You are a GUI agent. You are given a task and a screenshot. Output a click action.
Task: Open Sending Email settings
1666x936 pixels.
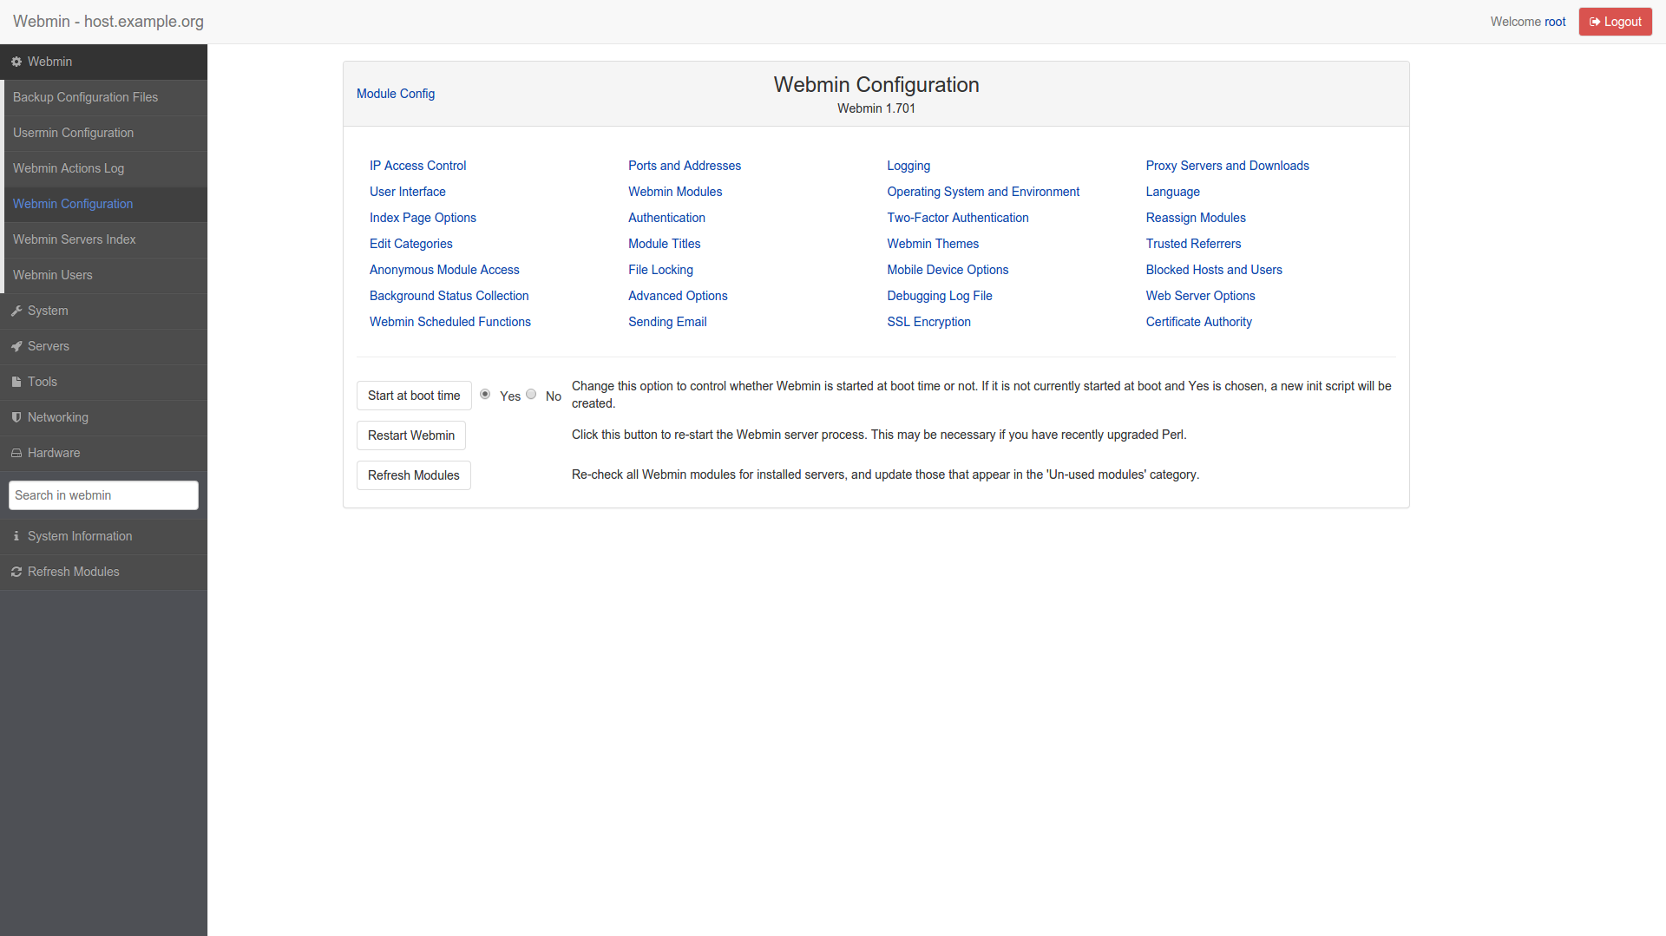pyautogui.click(x=667, y=322)
